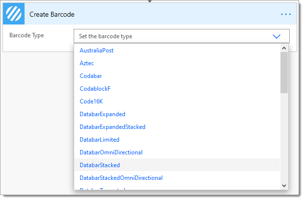Viewport: 304px width, 200px height.
Task: Select AustraliaPost from the list
Action: 97,50
